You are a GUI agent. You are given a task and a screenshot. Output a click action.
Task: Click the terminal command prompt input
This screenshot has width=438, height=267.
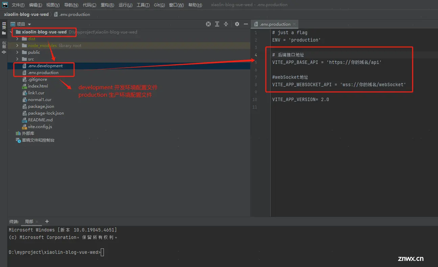(x=102, y=252)
